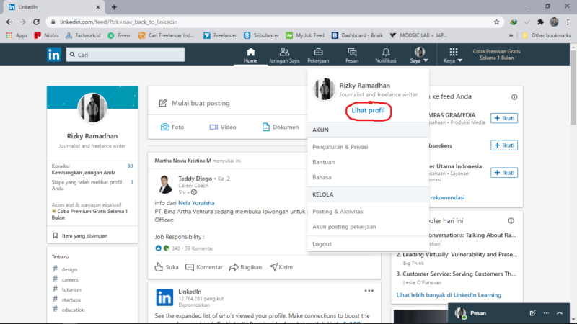This screenshot has height=324, width=577.
Task: Follow Utama Indonesia with Ikuti
Action: click(x=504, y=172)
